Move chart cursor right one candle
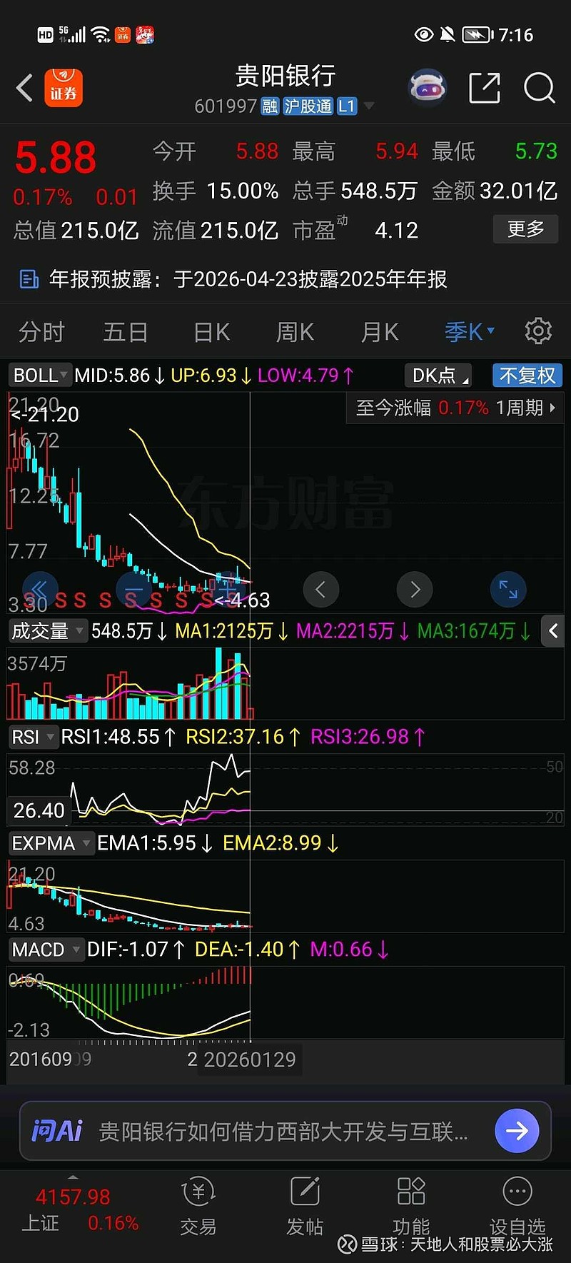Viewport: 571px width, 1263px height. tap(415, 590)
